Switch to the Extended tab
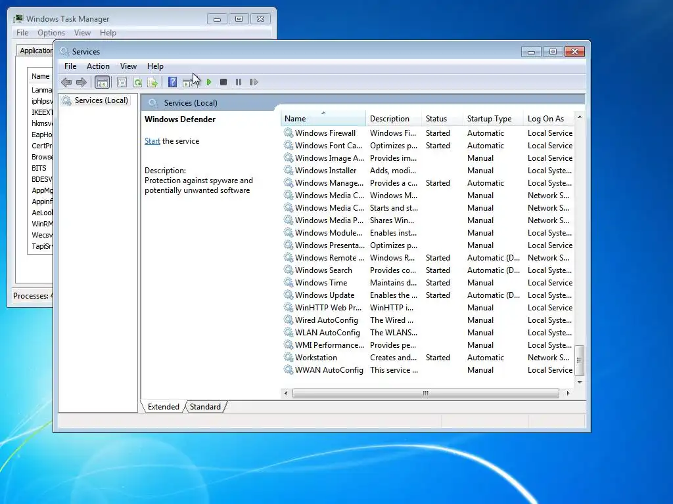This screenshot has height=504, width=673. pyautogui.click(x=163, y=407)
